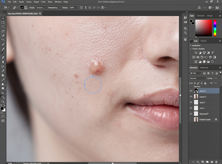
Task: Collapse the first adjustments section chevron
Action: pyautogui.click(x=191, y=45)
